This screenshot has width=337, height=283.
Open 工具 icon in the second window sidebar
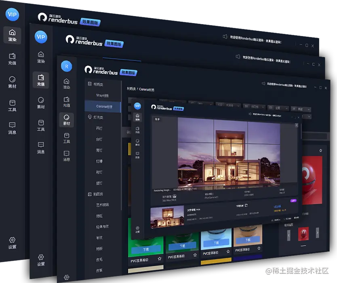click(41, 126)
